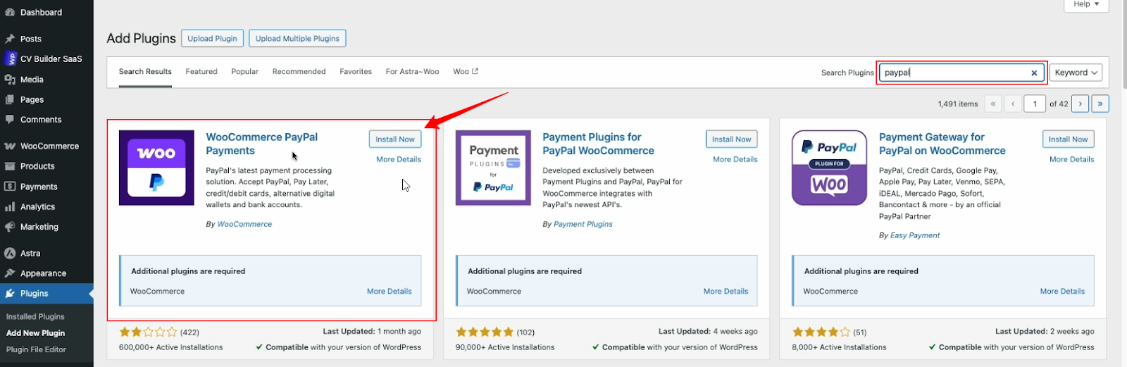This screenshot has height=367, width=1127.
Task: Switch to Recommended tab
Action: coord(299,72)
